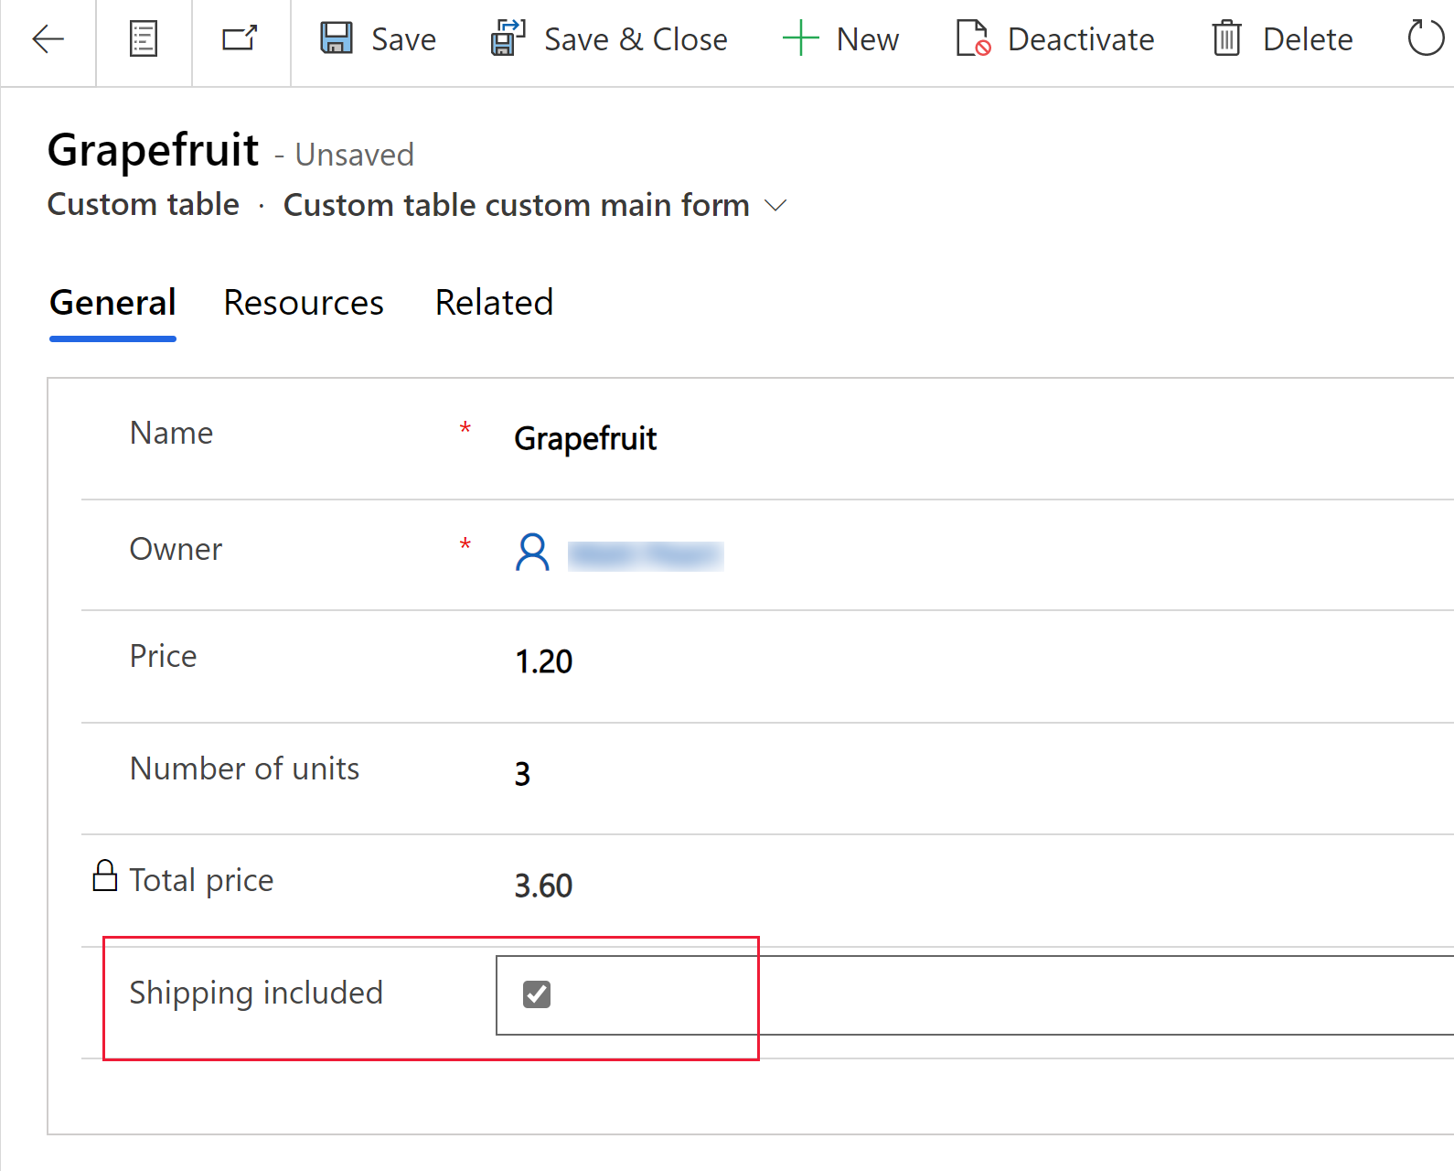Edit the Price field value 1.20
The image size is (1454, 1171).
pyautogui.click(x=543, y=661)
